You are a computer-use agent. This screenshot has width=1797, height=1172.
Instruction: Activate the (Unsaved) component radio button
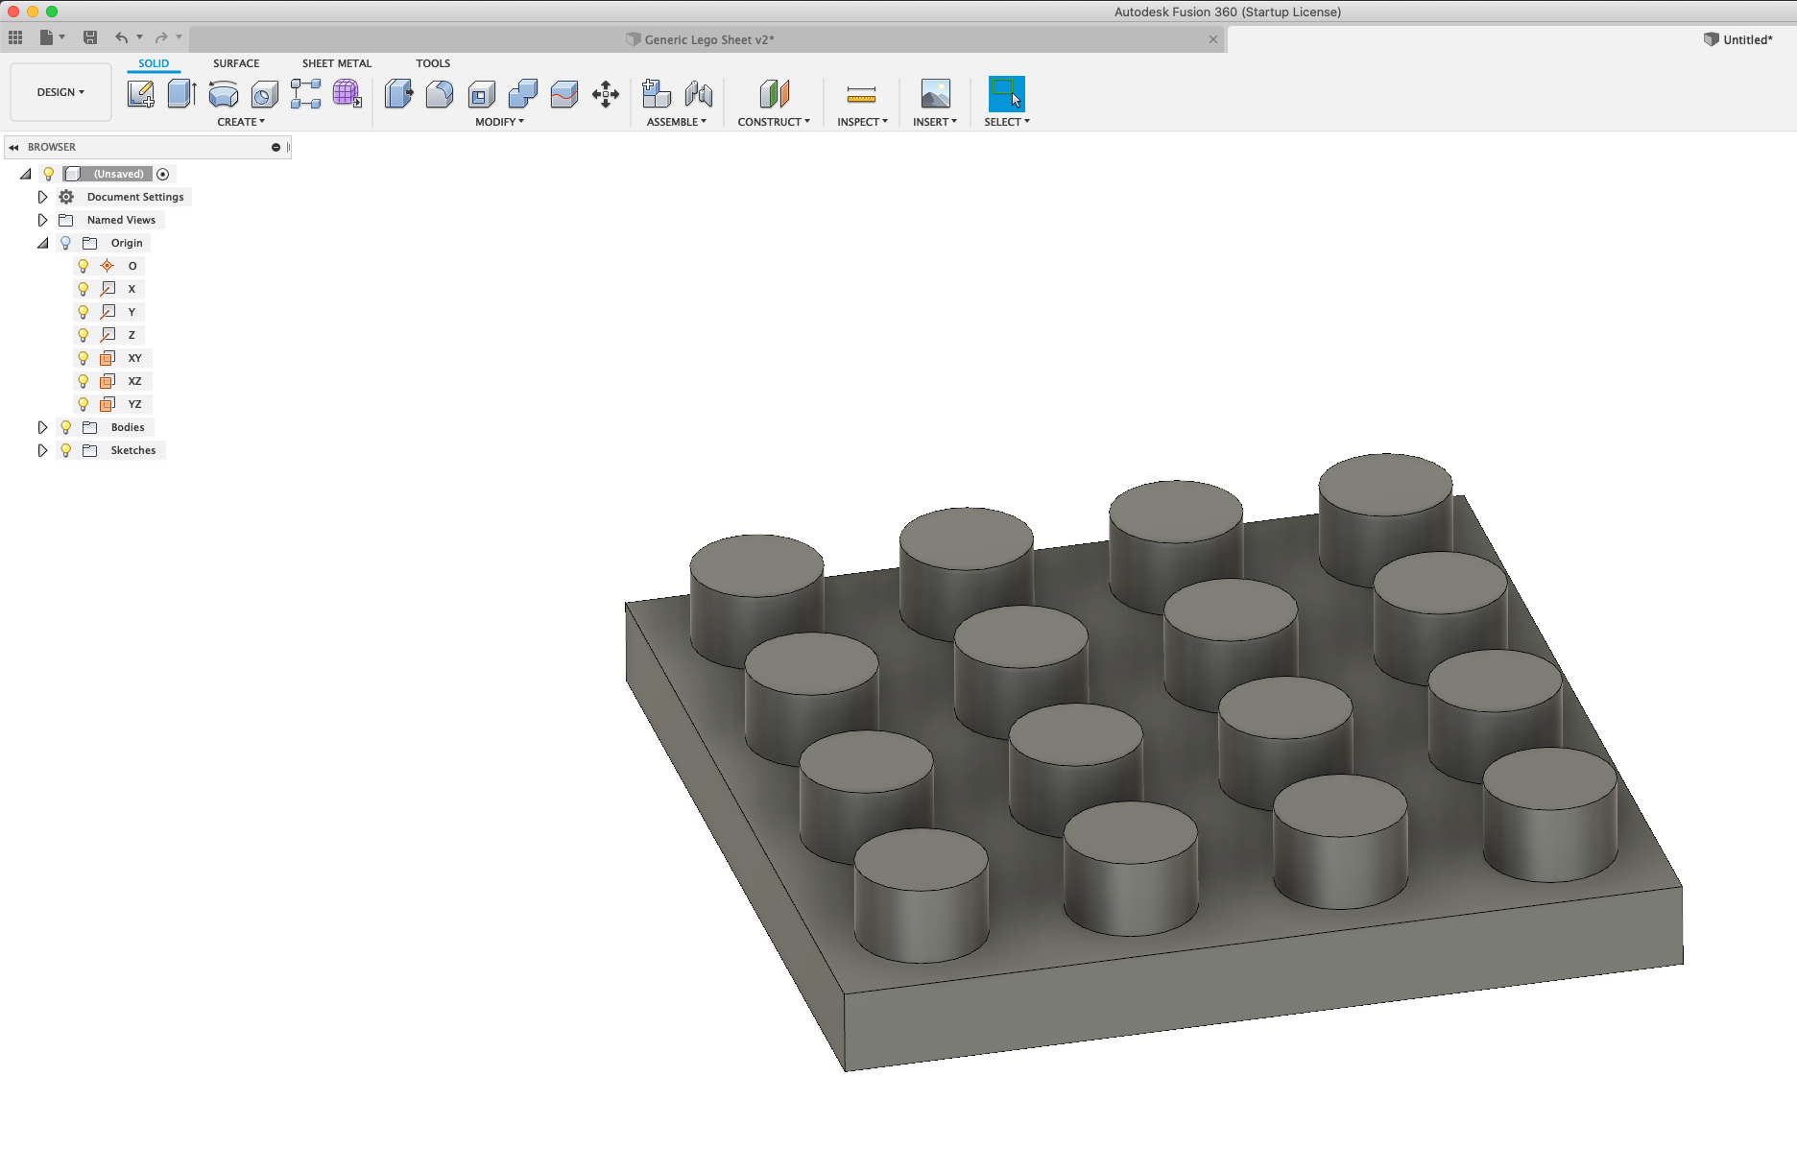163,174
